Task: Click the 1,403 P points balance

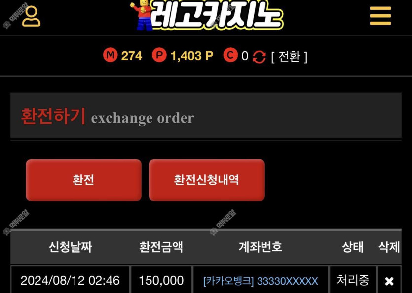Action: point(192,56)
